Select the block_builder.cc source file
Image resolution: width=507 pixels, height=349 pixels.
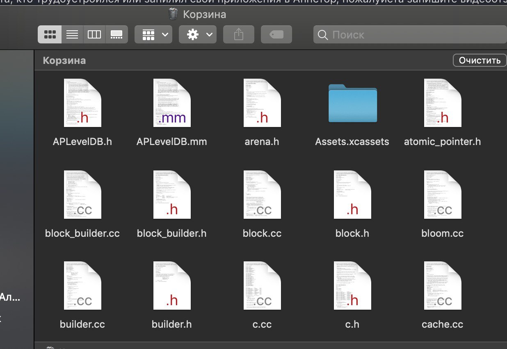pyautogui.click(x=82, y=195)
